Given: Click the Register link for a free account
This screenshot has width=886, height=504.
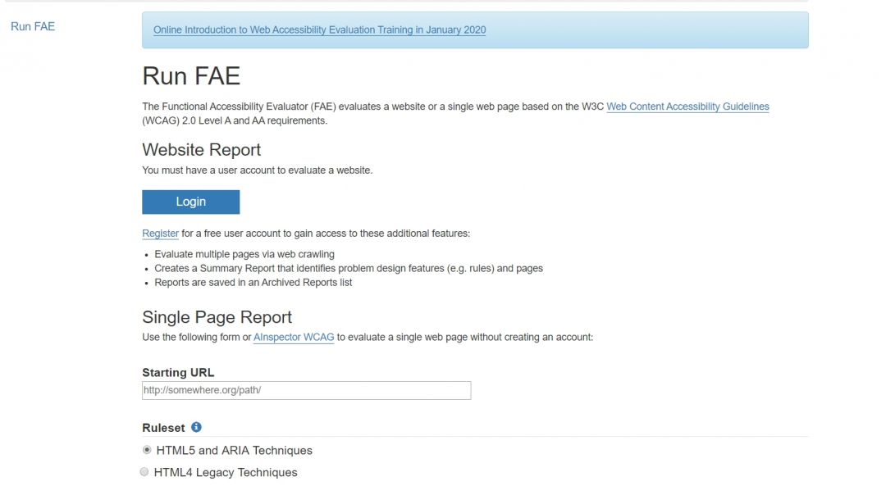Looking at the screenshot, I should [160, 234].
